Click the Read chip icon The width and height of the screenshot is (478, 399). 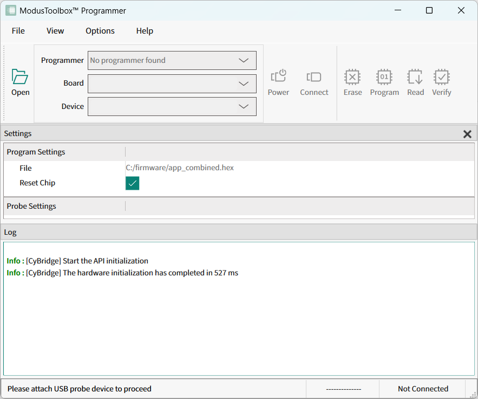click(415, 77)
